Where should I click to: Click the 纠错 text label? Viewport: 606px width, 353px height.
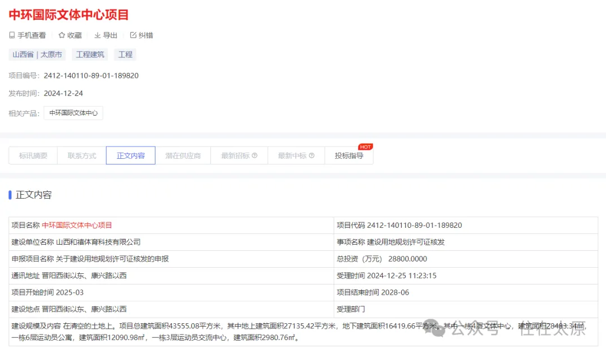[x=146, y=35]
